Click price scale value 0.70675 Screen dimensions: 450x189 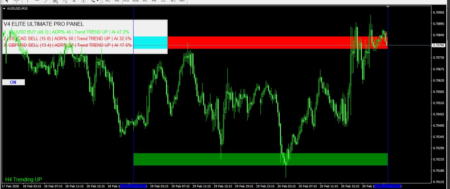point(439,69)
